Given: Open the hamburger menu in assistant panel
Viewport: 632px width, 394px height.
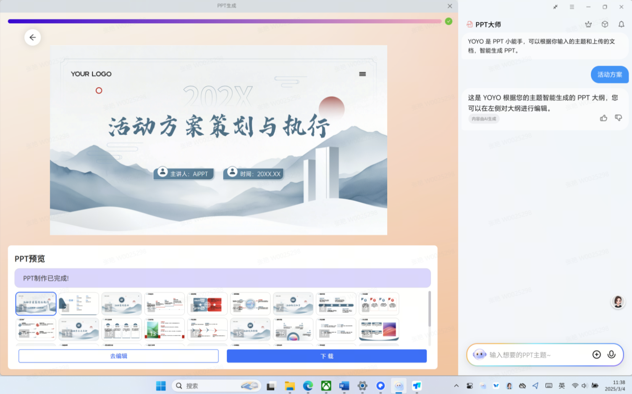Looking at the screenshot, I should pos(572,7).
